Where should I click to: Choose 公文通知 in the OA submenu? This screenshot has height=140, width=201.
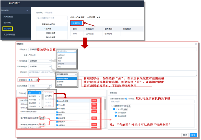pyautogui.click(x=48, y=96)
